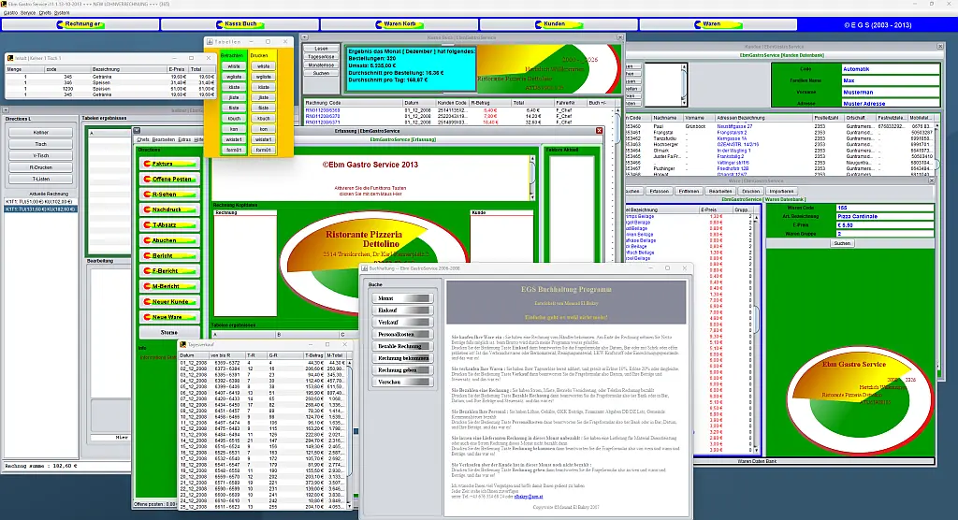958x520 pixels.
Task: Click the Familien Name field in Kunden
Action: pos(891,80)
